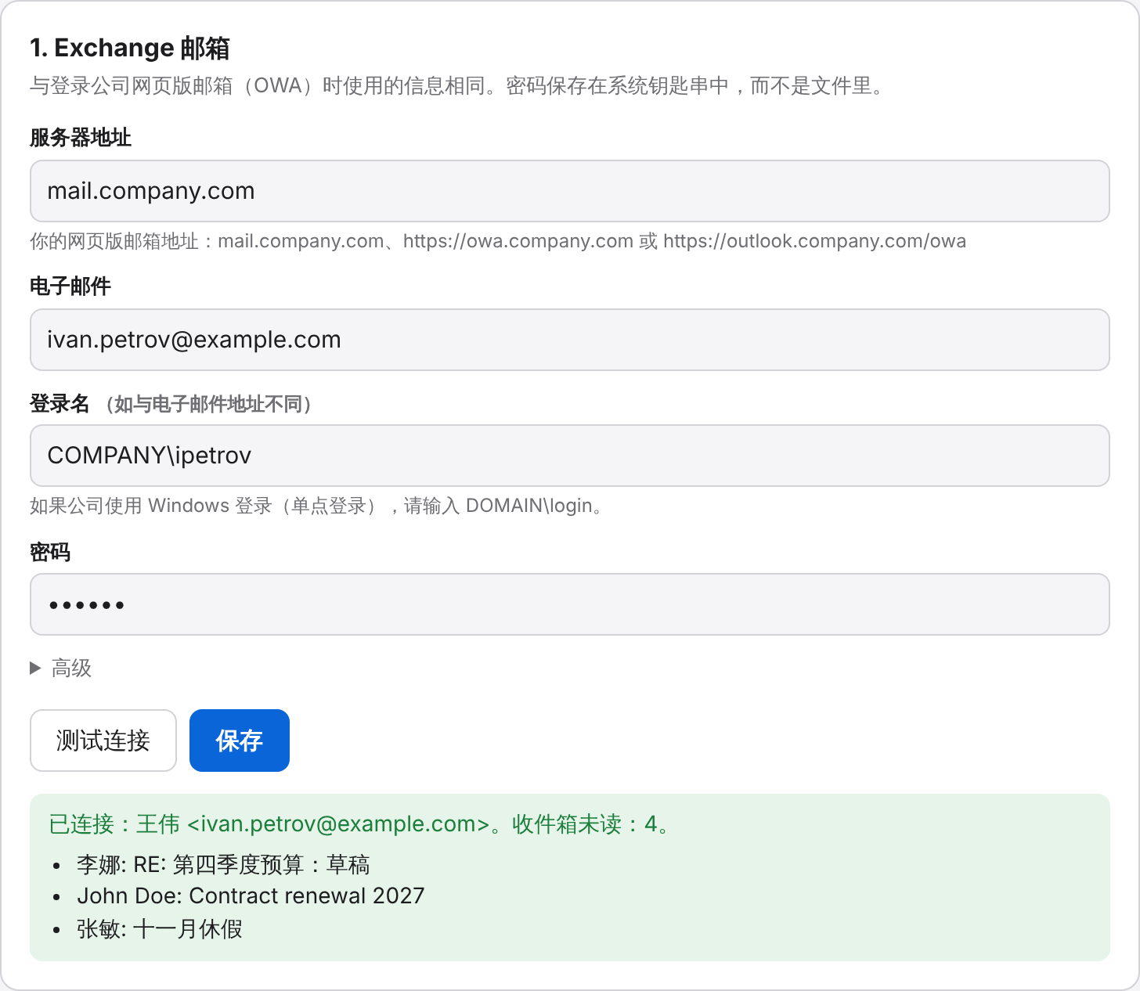Select the 登录名 field containing COMPANY\ipetrov

[x=570, y=456]
